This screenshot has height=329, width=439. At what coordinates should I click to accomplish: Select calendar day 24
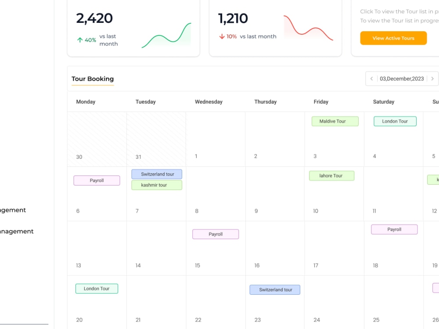point(334,302)
